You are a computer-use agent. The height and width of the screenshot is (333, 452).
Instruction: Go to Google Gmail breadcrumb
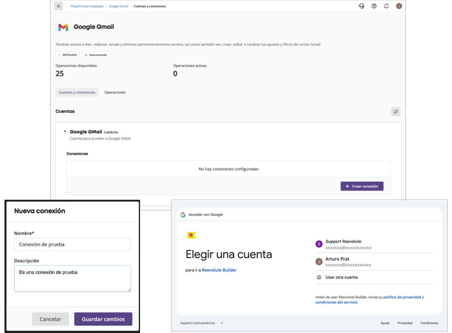[118, 6]
